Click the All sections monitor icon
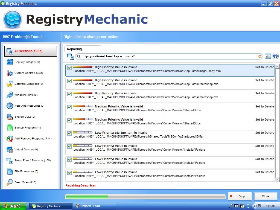This screenshot has height=210, width=280. click(x=10, y=51)
